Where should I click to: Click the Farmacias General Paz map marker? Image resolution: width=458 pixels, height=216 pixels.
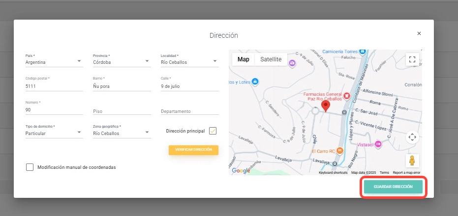(x=346, y=95)
